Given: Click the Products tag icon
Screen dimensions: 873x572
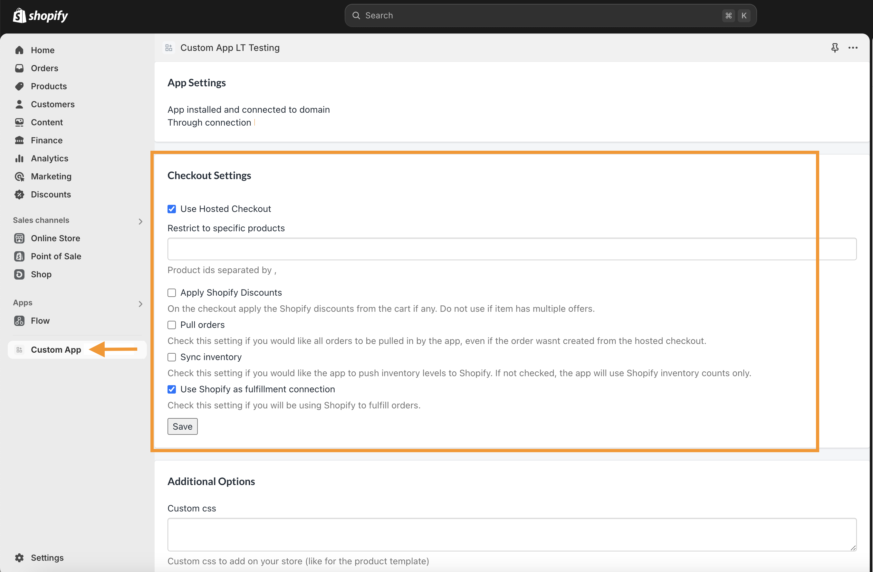Looking at the screenshot, I should [x=19, y=86].
